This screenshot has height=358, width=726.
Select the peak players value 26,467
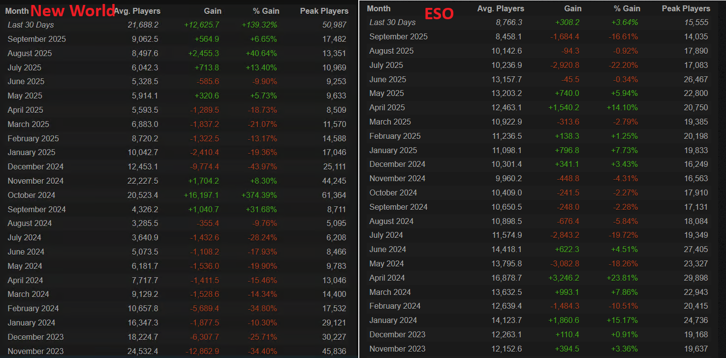pyautogui.click(x=697, y=79)
